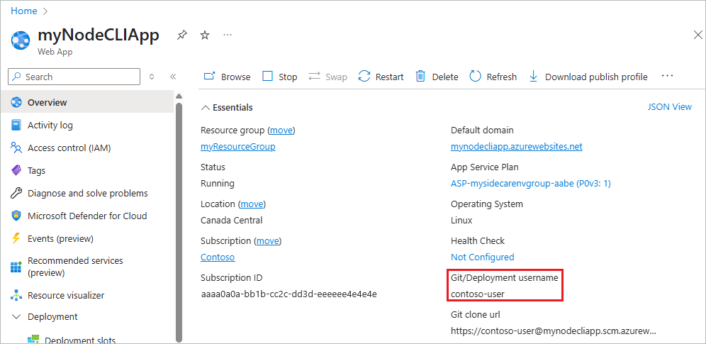The width and height of the screenshot is (706, 344).
Task: Click the Recommended services grid icon
Action: pyautogui.click(x=16, y=267)
